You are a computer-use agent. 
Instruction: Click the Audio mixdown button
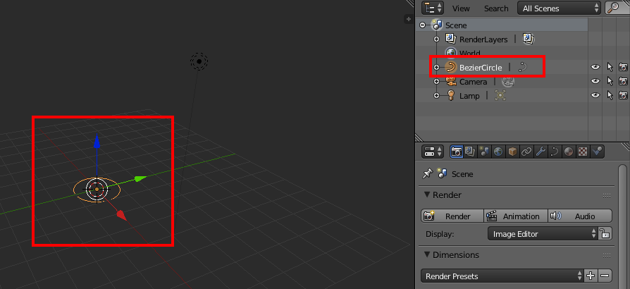pos(580,216)
